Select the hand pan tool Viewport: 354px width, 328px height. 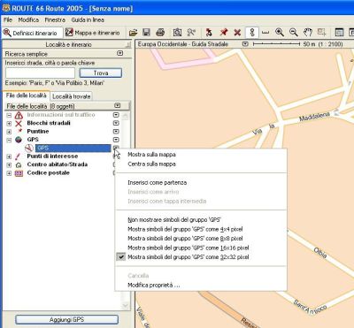(x=308, y=33)
